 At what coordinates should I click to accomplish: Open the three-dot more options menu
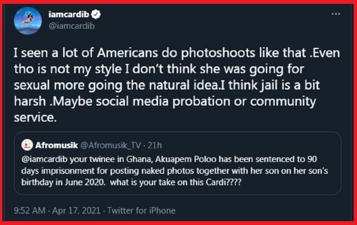pyautogui.click(x=336, y=14)
